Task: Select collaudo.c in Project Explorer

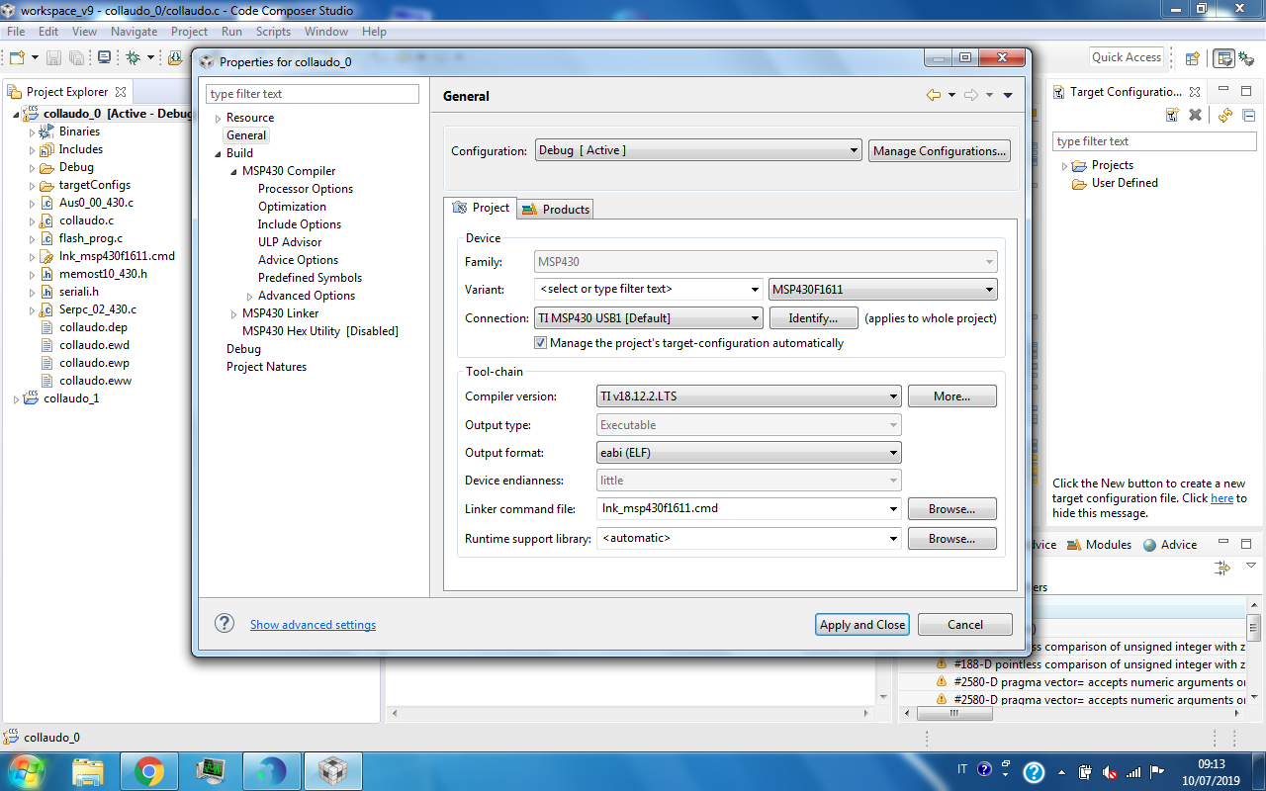Action: pos(86,220)
